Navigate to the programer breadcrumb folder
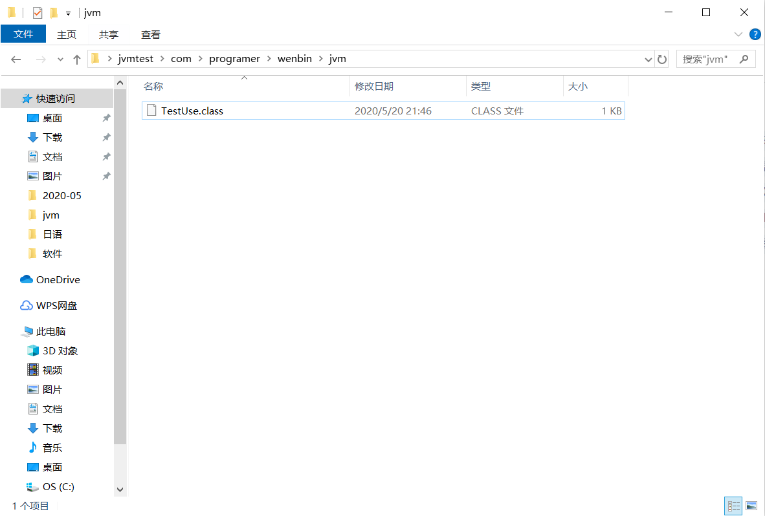Screen dimensions: 765x516 pos(234,58)
